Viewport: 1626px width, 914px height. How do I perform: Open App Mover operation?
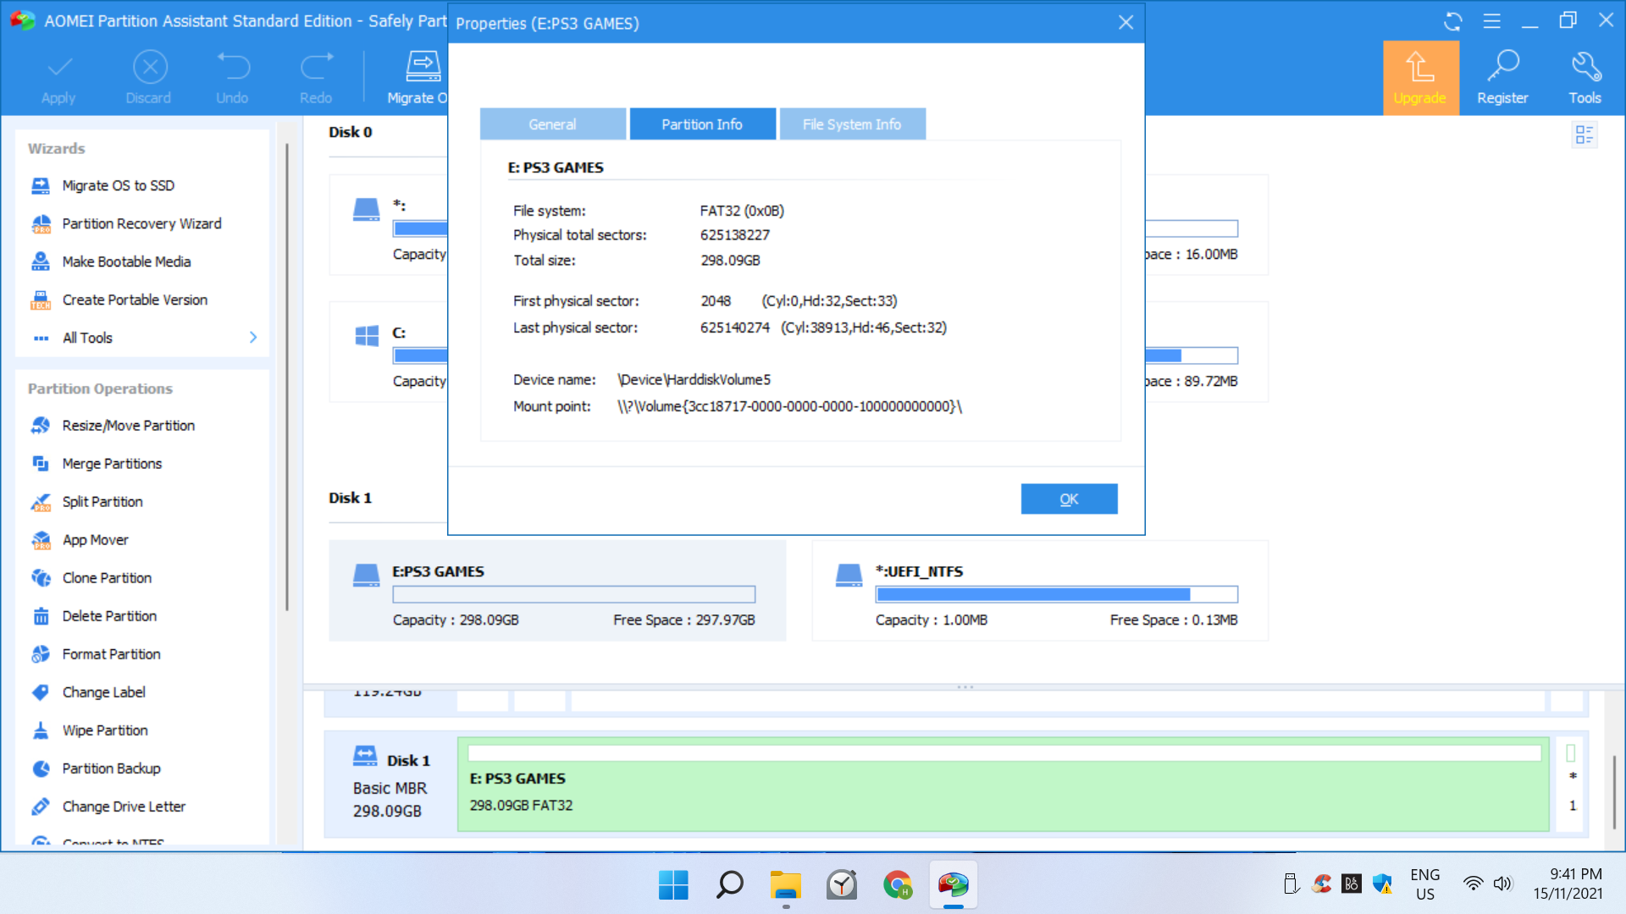coord(95,540)
